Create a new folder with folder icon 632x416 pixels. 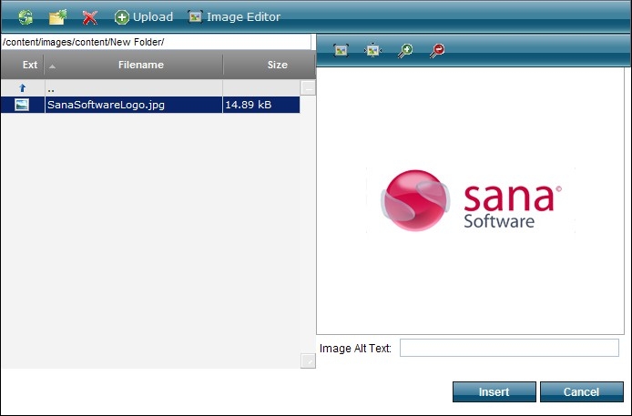pos(57,17)
